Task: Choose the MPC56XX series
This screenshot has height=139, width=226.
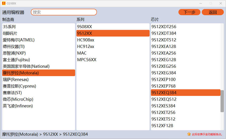Action: [x=87, y=60]
